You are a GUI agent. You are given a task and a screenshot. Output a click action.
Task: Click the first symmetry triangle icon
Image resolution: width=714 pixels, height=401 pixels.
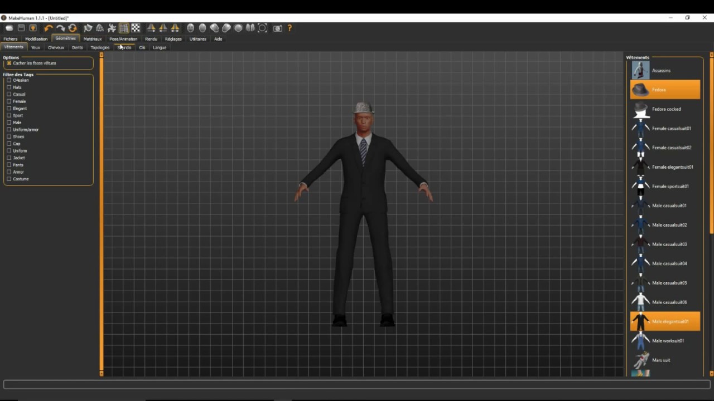[x=151, y=28]
